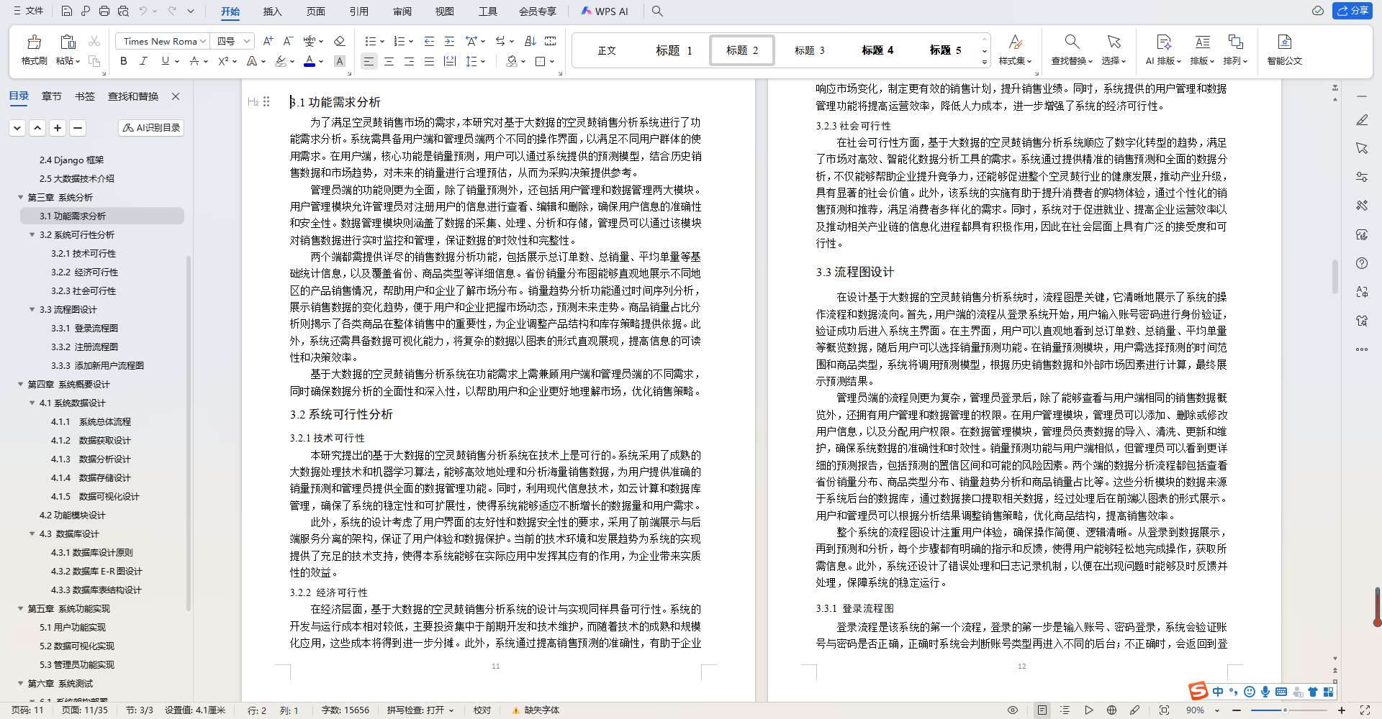1382x719 pixels.
Task: Open Find and Replace (查找替换) tool
Action: click(1072, 49)
